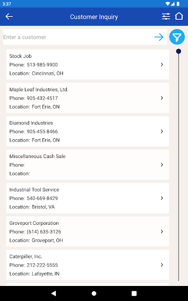Expand Maple Leaf Industries chevron

[x=162, y=98]
